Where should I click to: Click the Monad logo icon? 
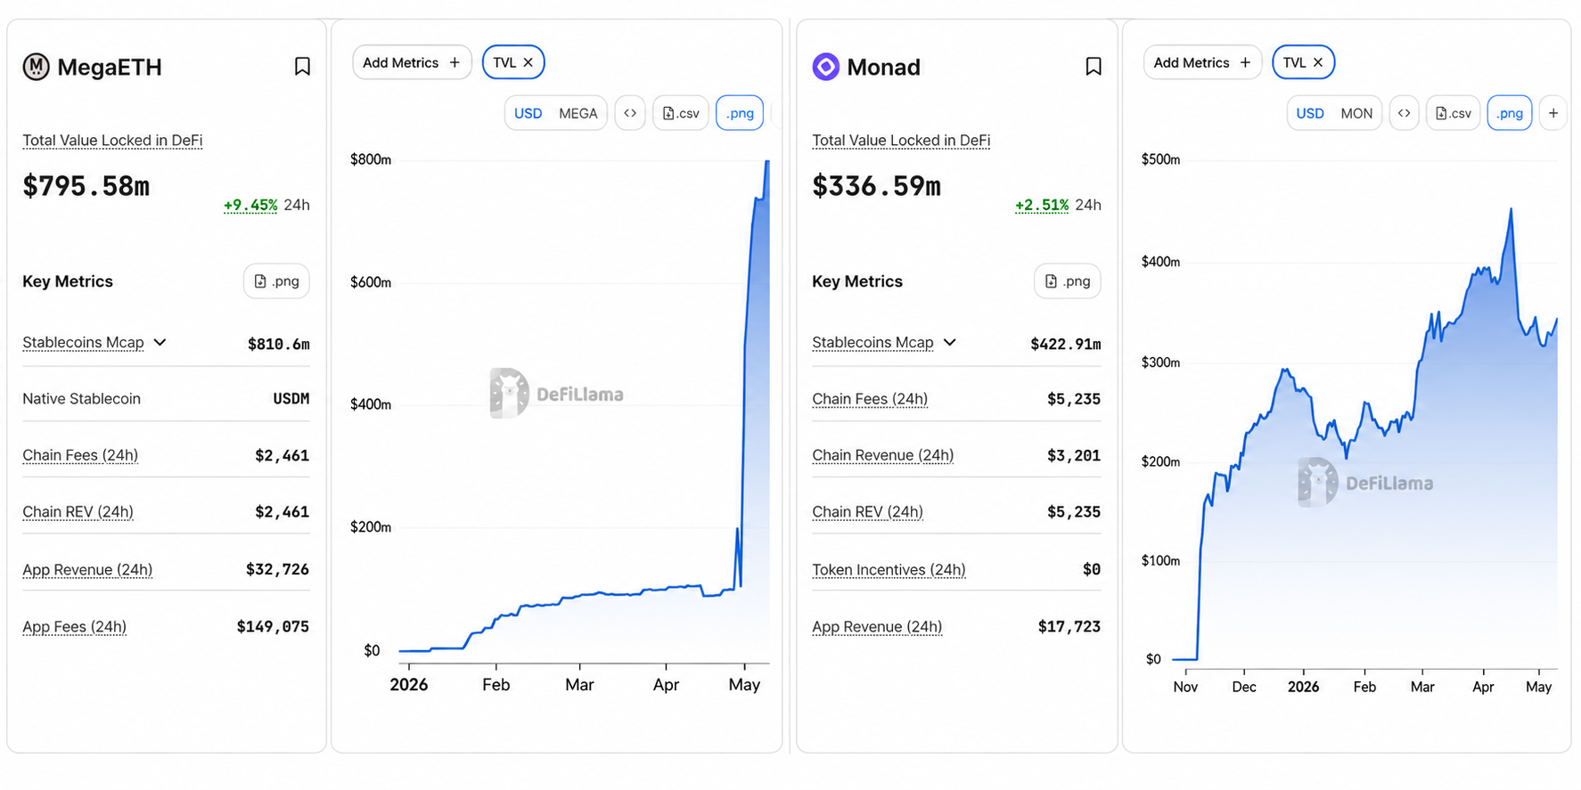tap(826, 67)
